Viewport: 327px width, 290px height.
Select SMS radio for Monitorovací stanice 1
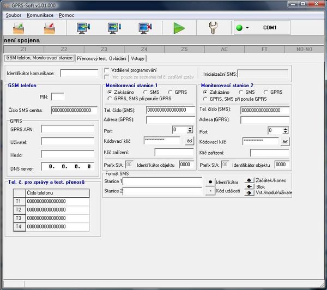pos(146,92)
